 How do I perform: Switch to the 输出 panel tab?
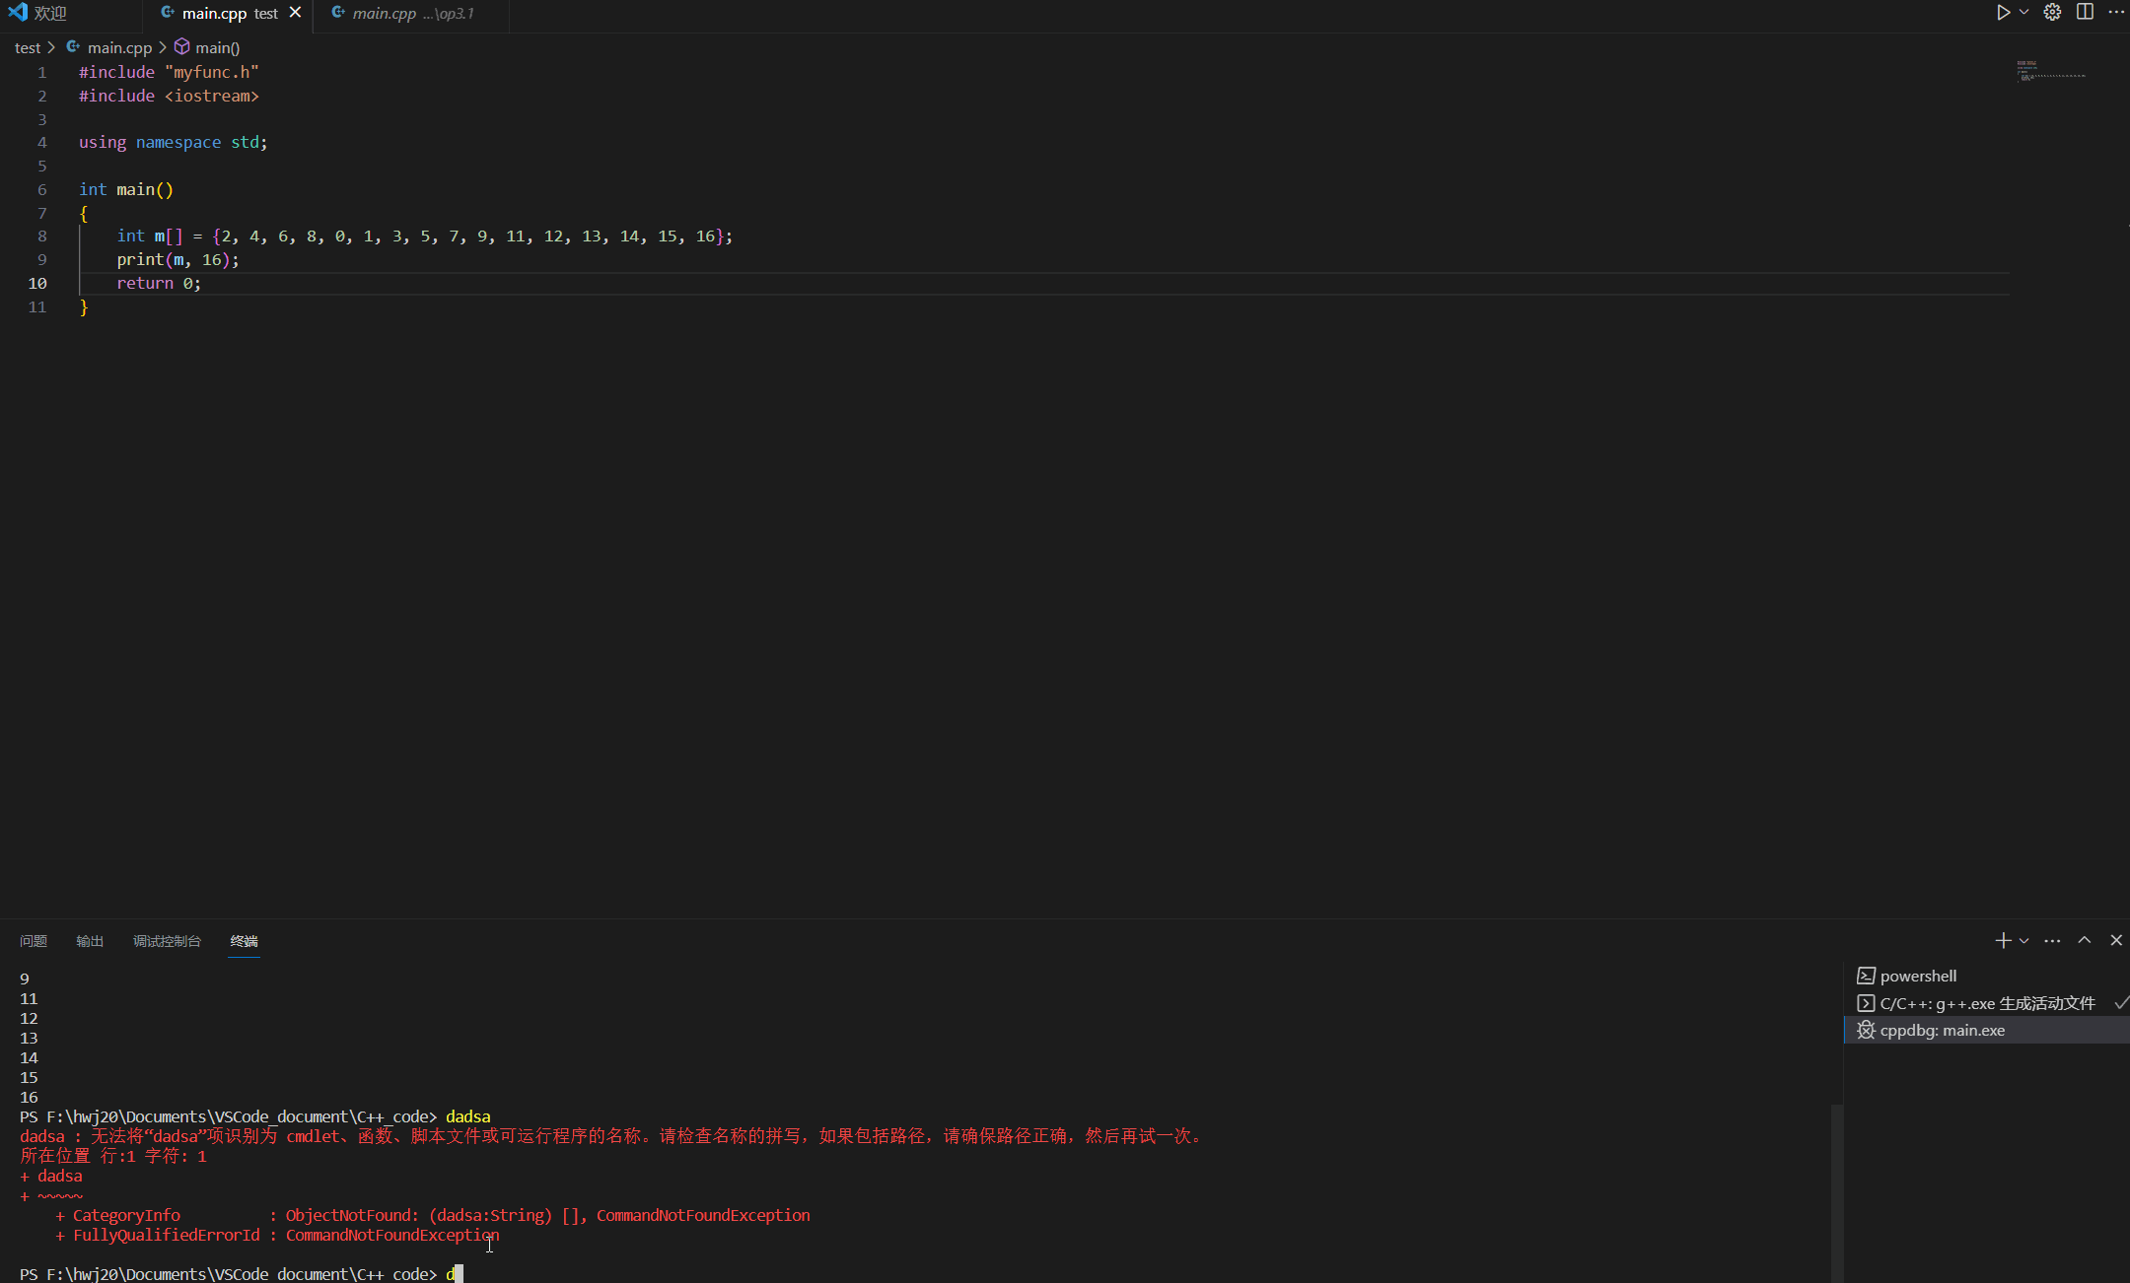90,941
